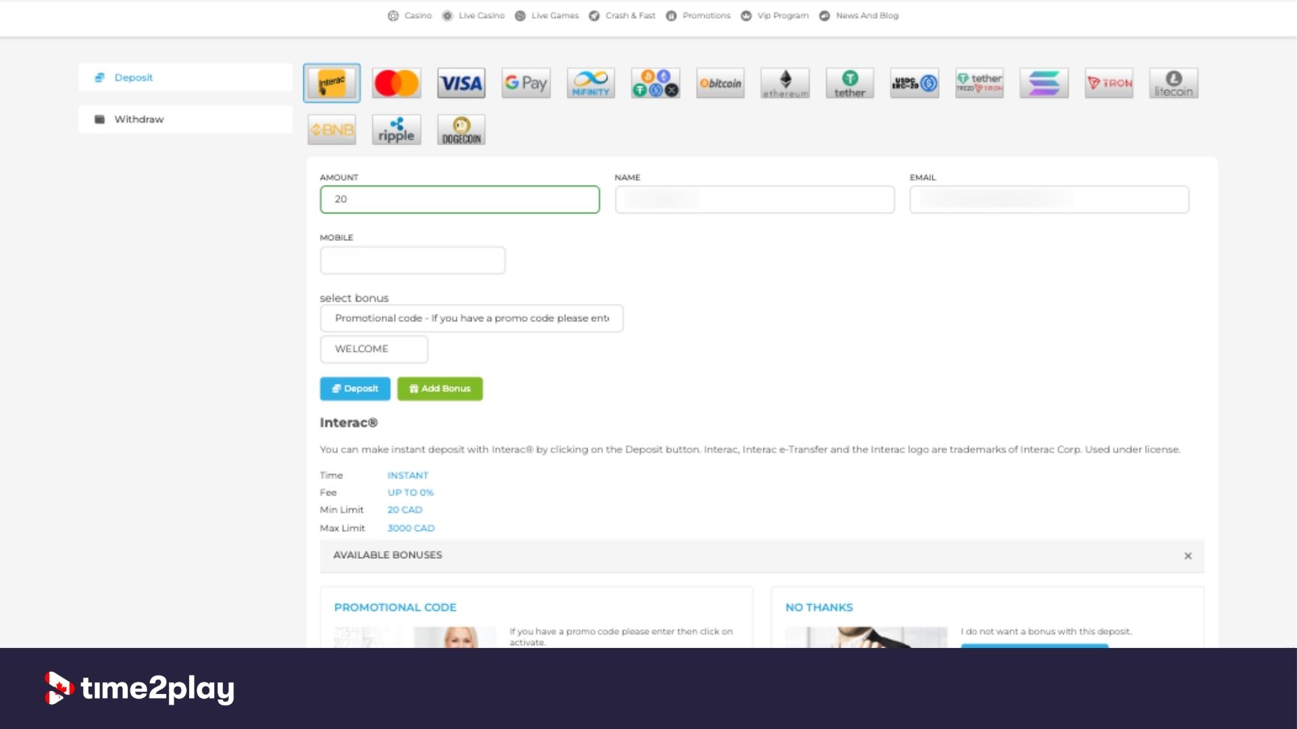Select the Interac payment method icon

332,83
